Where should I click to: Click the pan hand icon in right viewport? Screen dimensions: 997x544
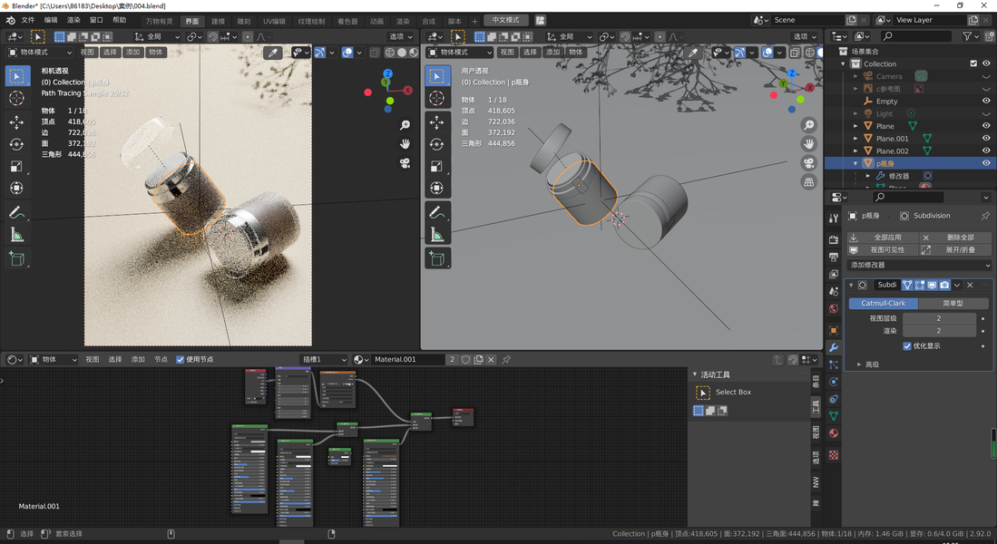[x=809, y=143]
